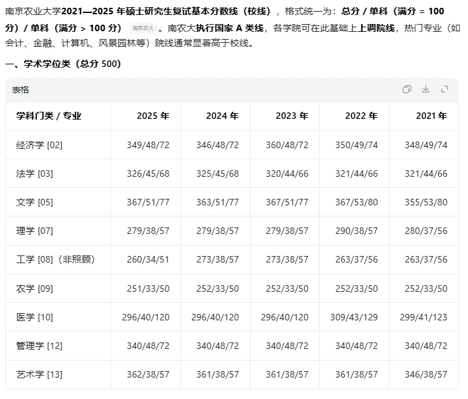Click the bold 上调院线 text
The image size is (468, 399).
pos(376,29)
